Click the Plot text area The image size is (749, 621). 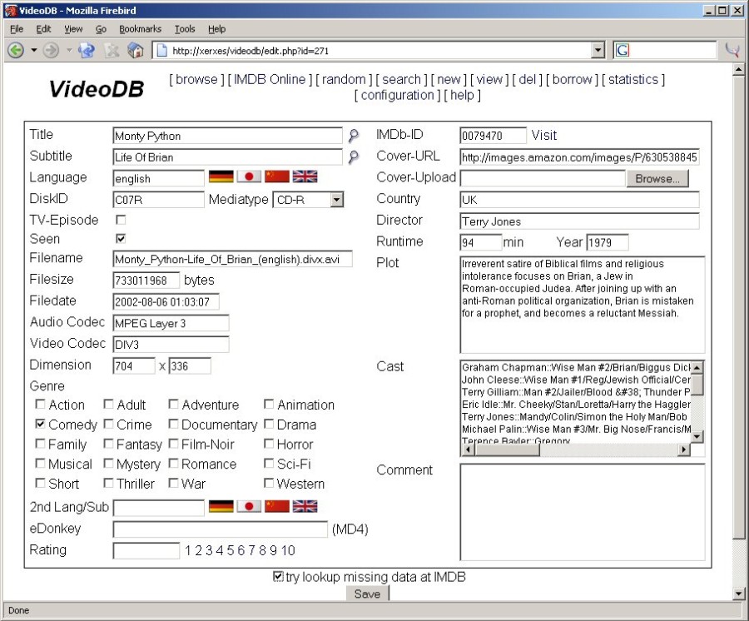point(583,305)
